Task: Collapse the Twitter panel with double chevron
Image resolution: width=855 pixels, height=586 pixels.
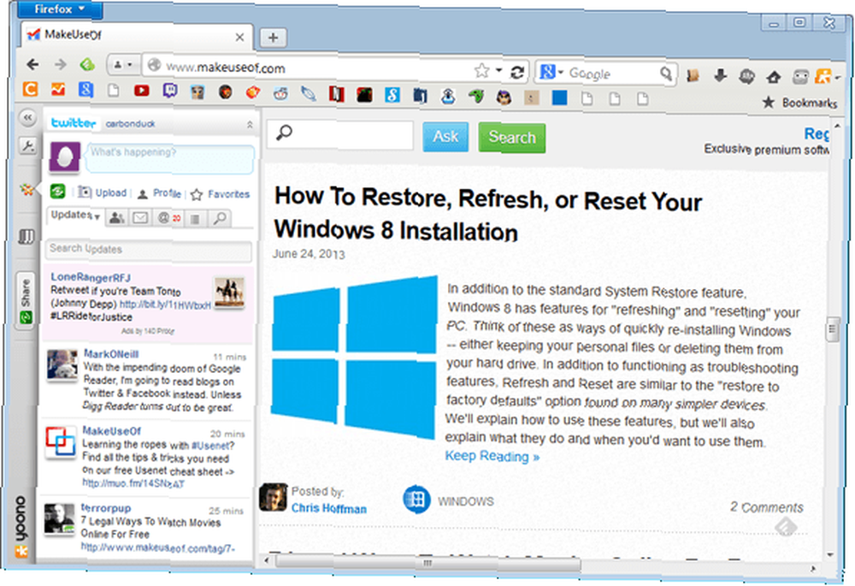Action: point(250,125)
